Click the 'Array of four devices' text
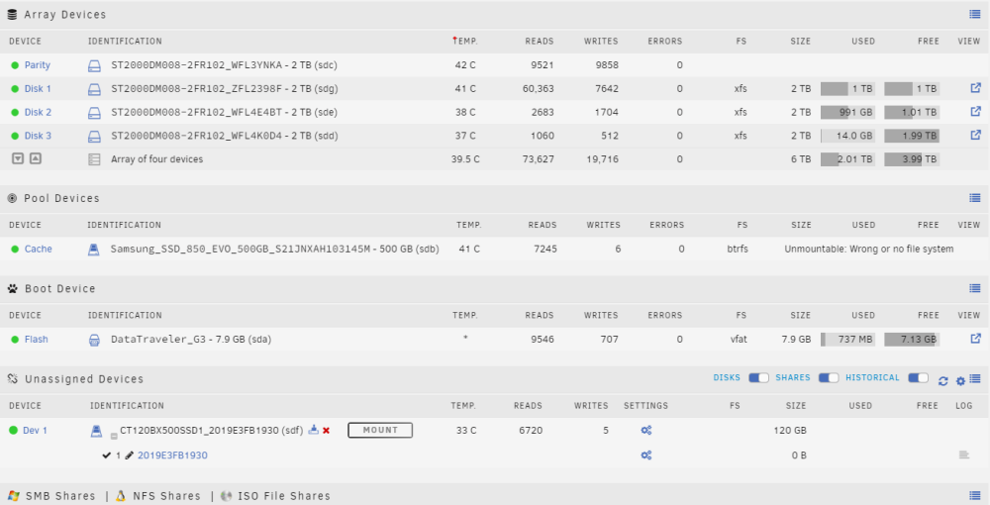Viewport: 990px width, 505px height. tap(157, 159)
